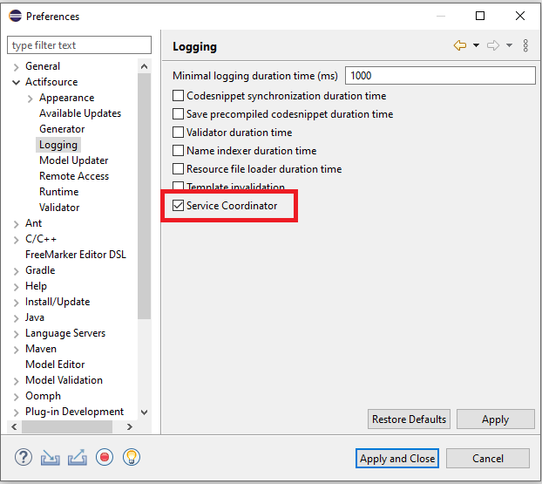Open the back history dropdown arrow

pyautogui.click(x=476, y=46)
